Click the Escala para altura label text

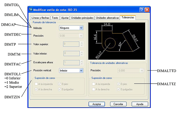pos(43,62)
